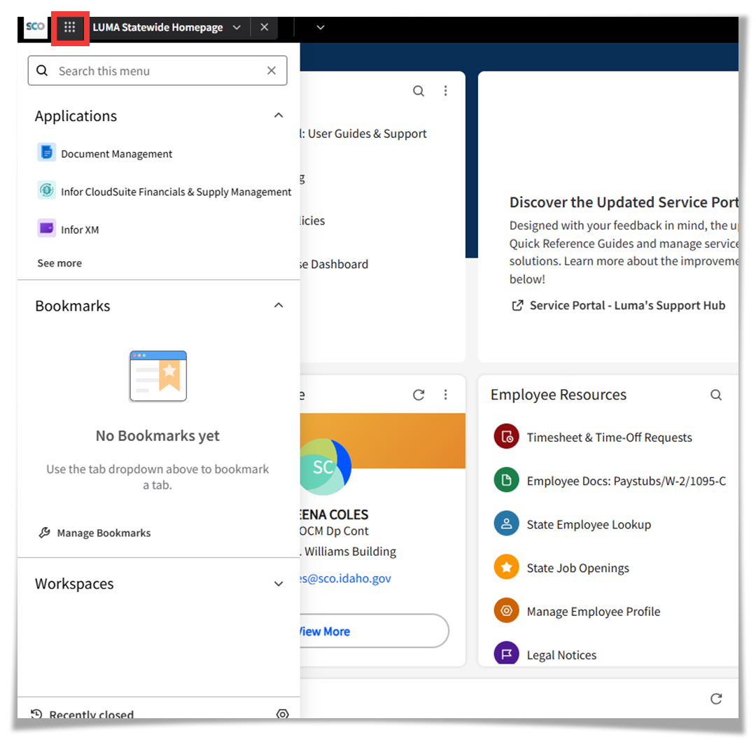Click the 'Employee Resources' widget title

click(x=559, y=395)
